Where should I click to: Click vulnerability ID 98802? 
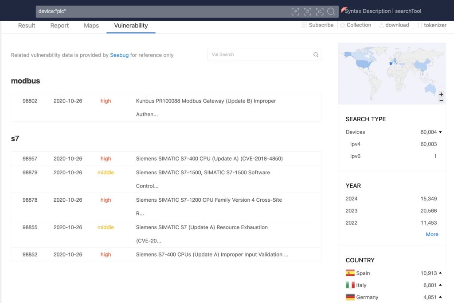click(x=30, y=101)
